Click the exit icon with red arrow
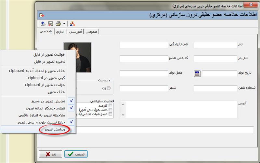 pos(42,15)
